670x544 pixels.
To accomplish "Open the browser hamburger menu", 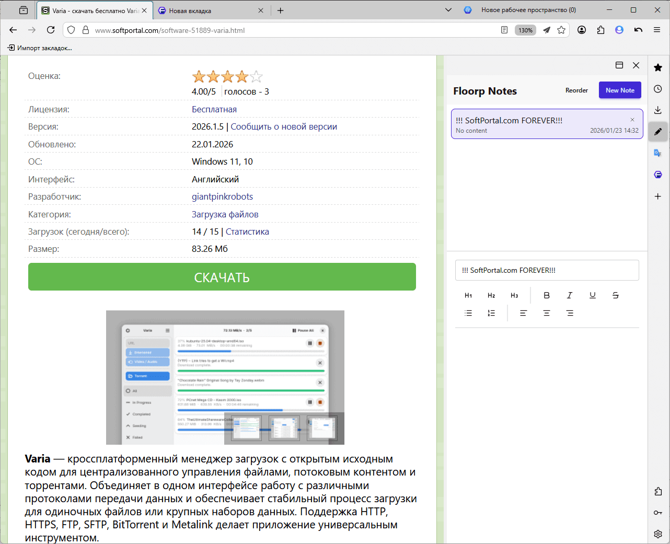I will (x=657, y=30).
